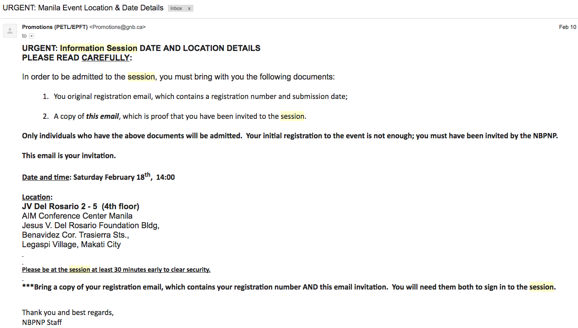The height and width of the screenshot is (328, 578).
Task: Click 'This email is your invitation' line
Action: point(69,156)
